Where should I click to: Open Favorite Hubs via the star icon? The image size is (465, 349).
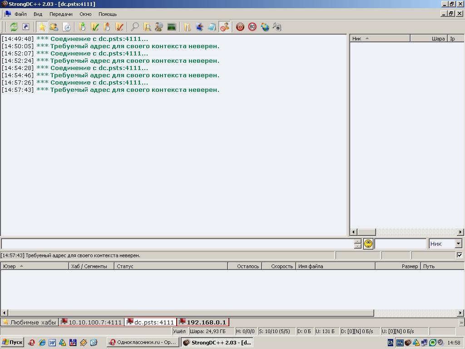pyautogui.click(x=41, y=27)
